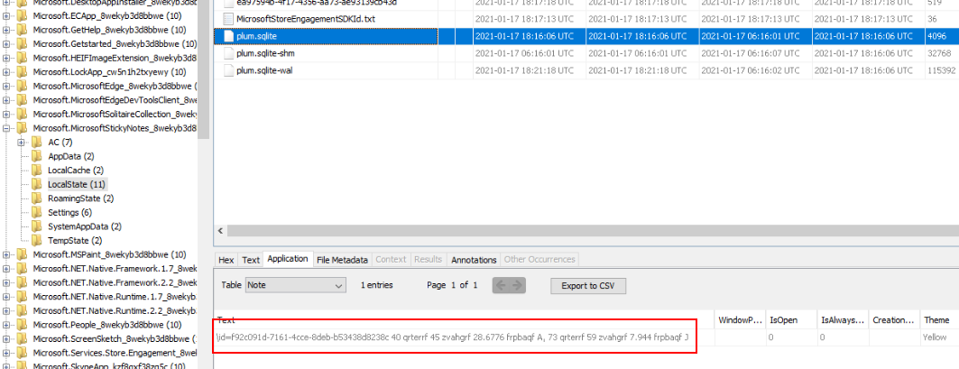
Task: Expand the Microsoft.People tree node
Action: click(6, 324)
